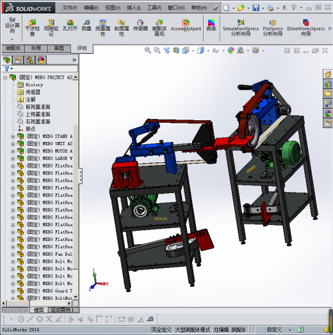Viewport: 333px width, 335px height.
Task: Open 装配体直观 assembly visualization
Action: pos(159,27)
